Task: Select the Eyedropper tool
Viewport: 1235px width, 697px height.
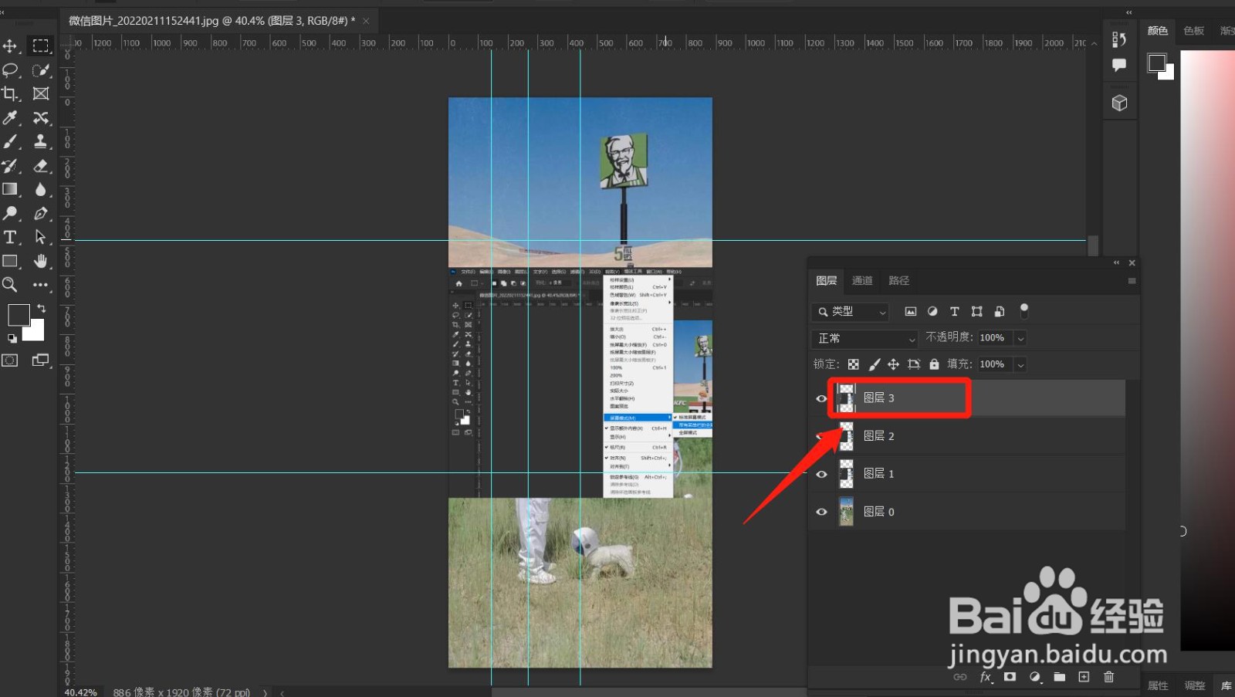Action: tap(10, 118)
